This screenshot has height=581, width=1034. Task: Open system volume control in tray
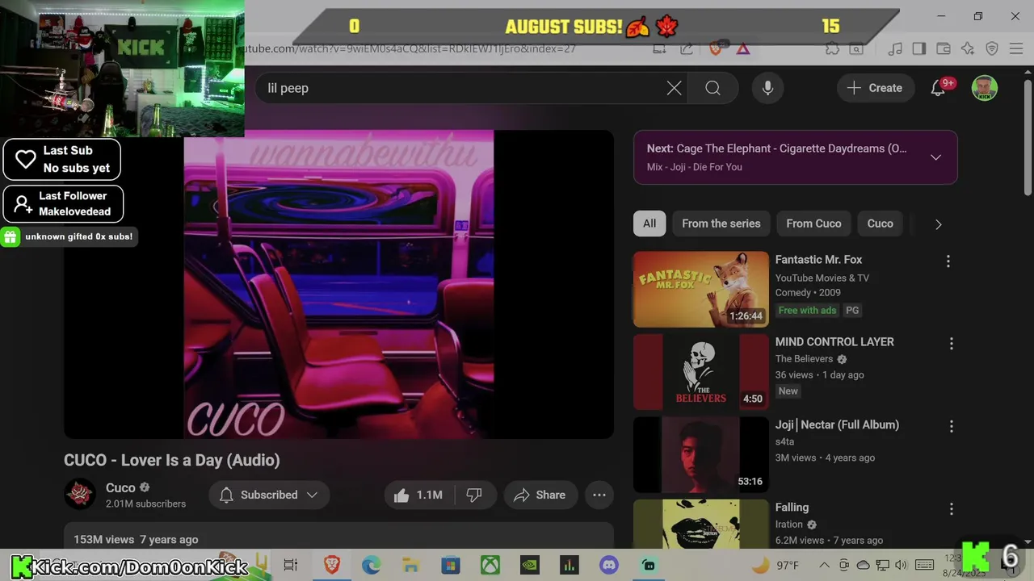902,565
